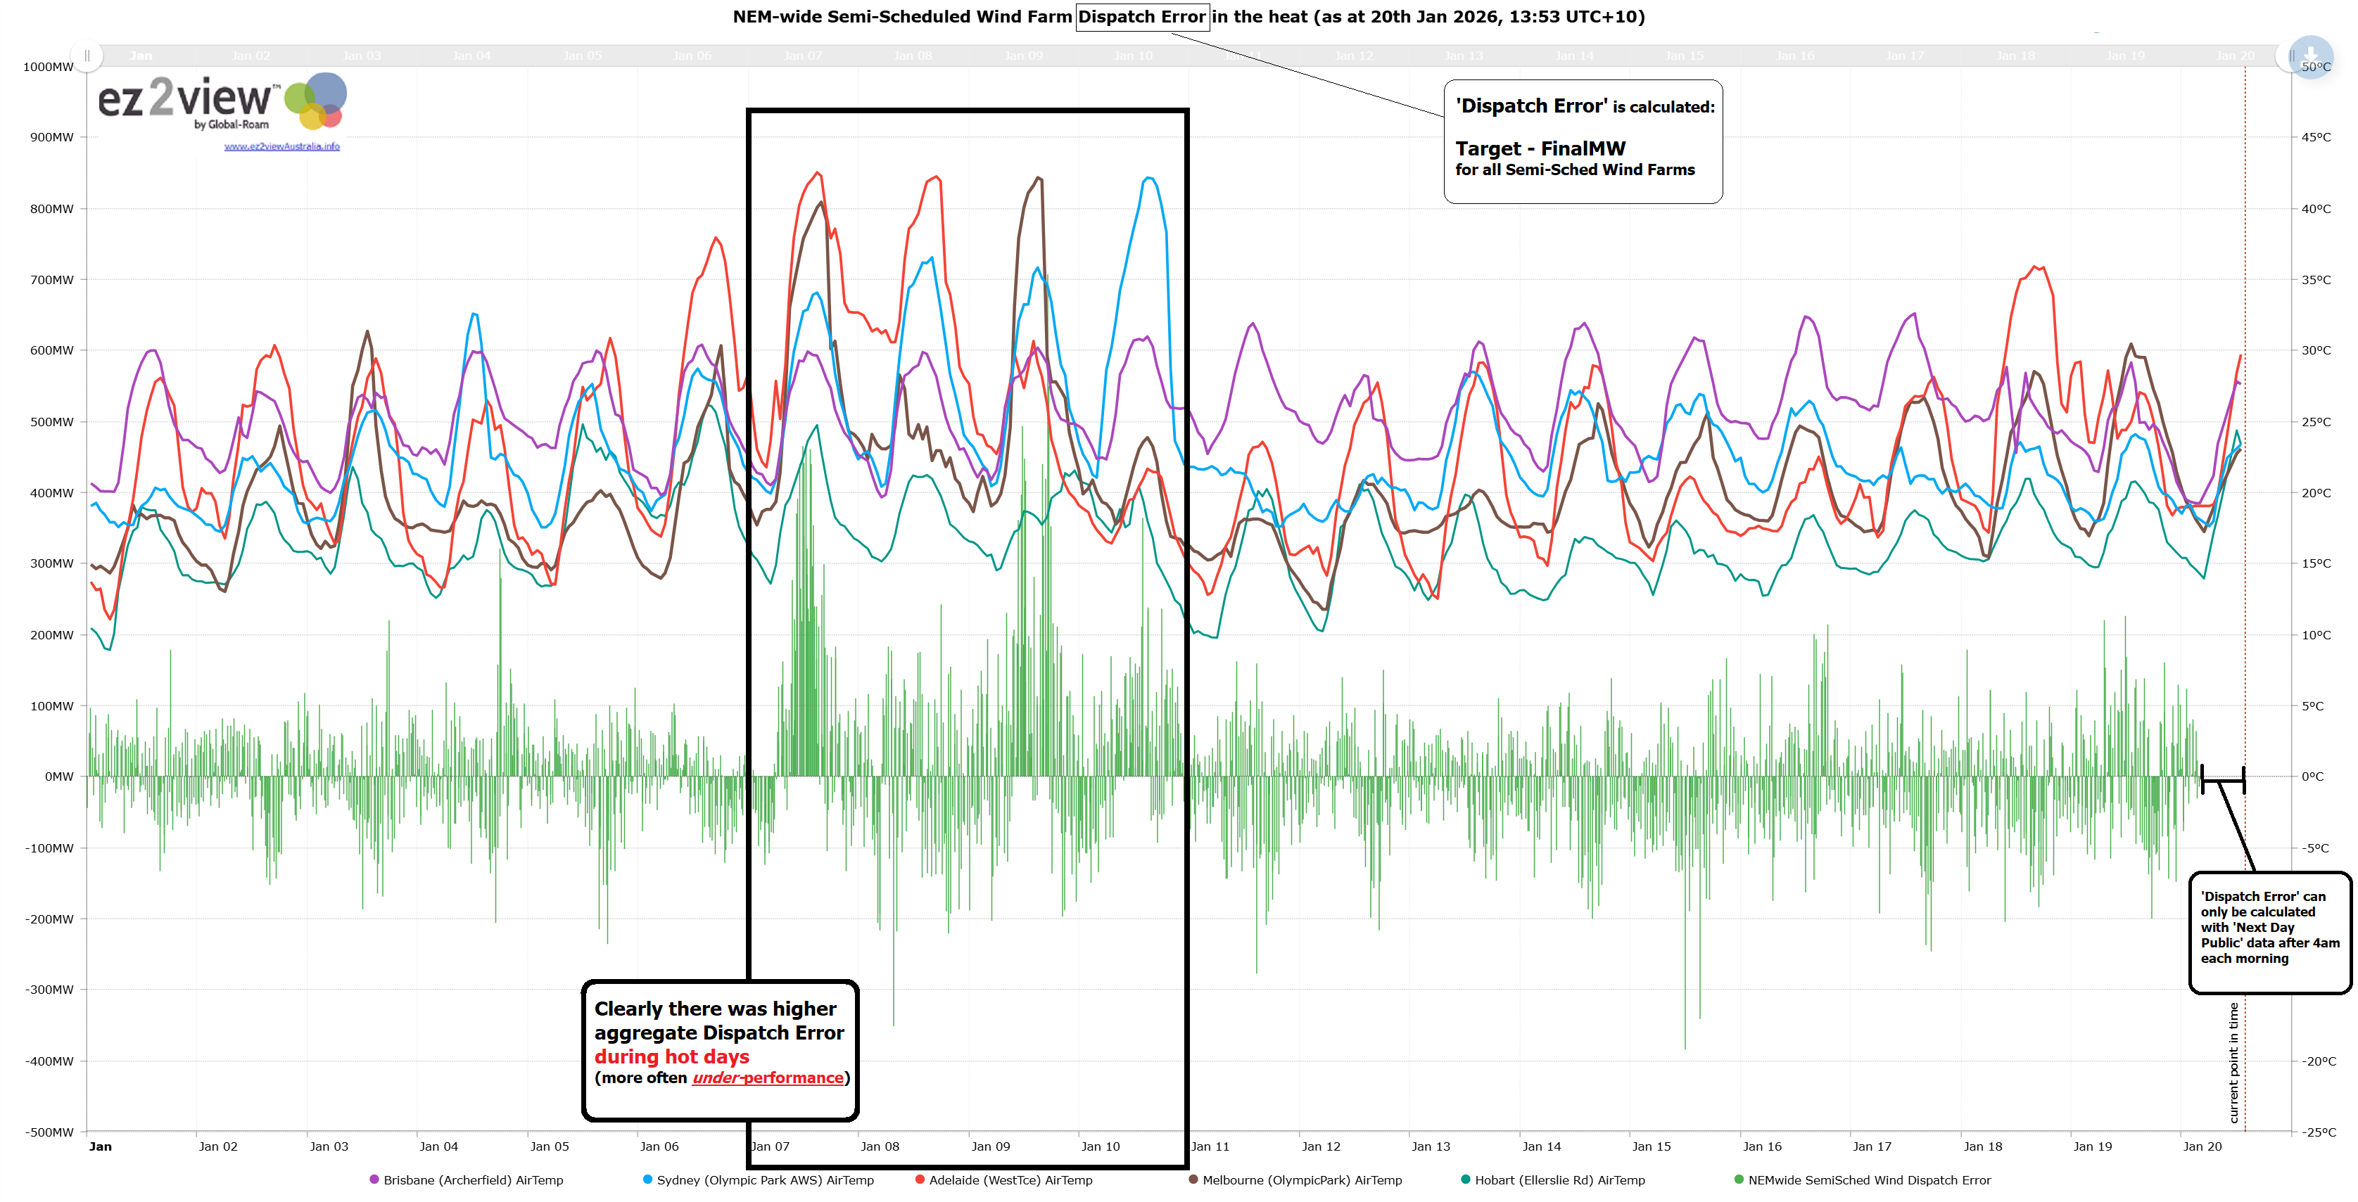
Task: Click the '-500MW' left axis label
Action: click(49, 1132)
